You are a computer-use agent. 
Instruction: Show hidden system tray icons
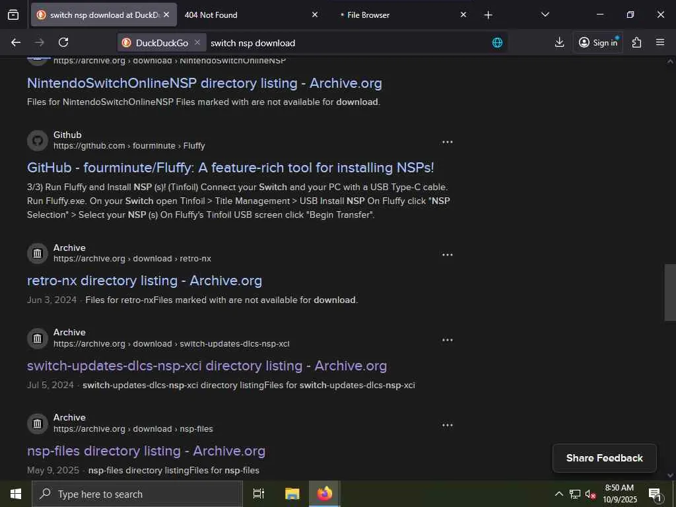point(558,494)
